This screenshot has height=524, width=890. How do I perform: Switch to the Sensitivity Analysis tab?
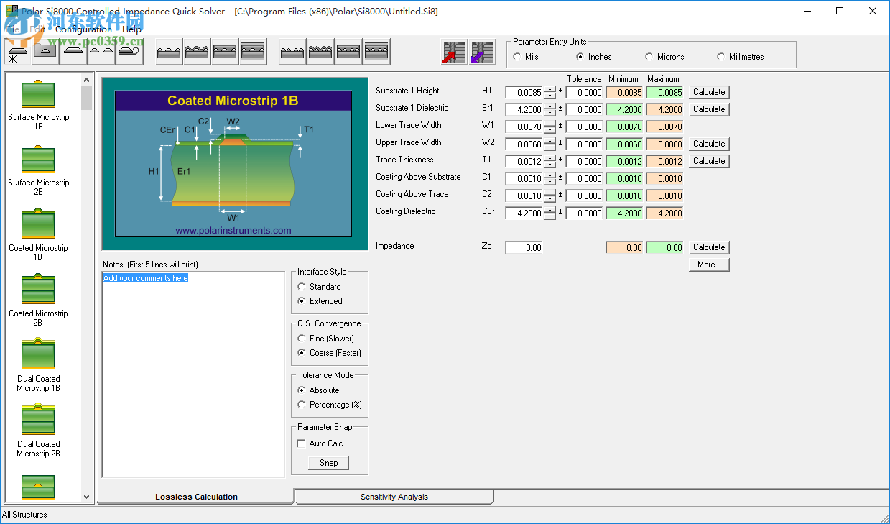[394, 497]
